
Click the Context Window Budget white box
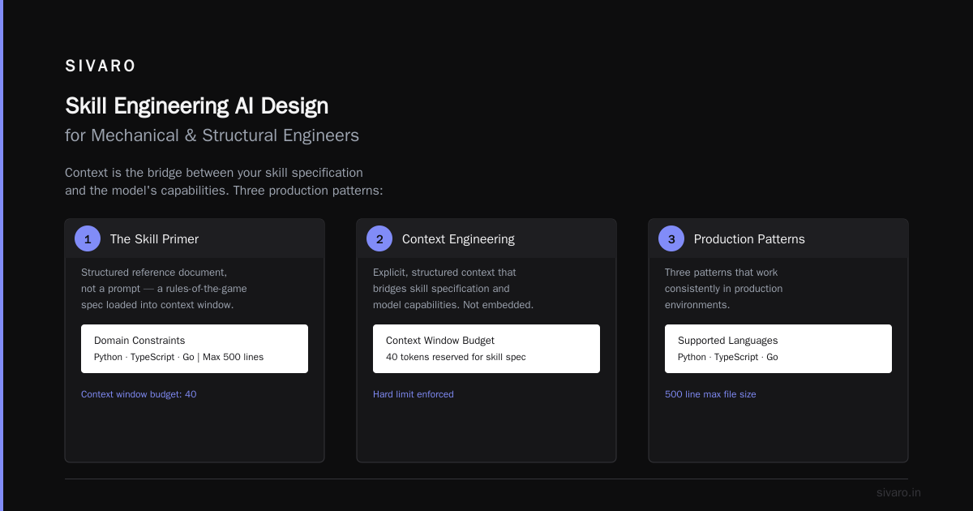[x=486, y=349]
